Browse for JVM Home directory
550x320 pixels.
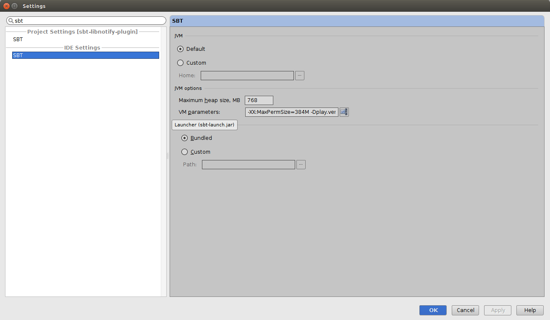tap(299, 76)
